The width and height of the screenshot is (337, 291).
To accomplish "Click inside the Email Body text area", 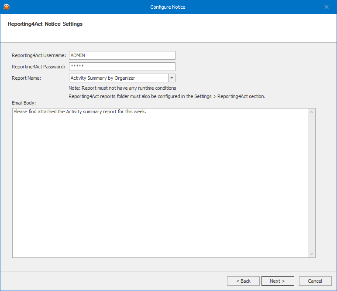I will point(160,183).
